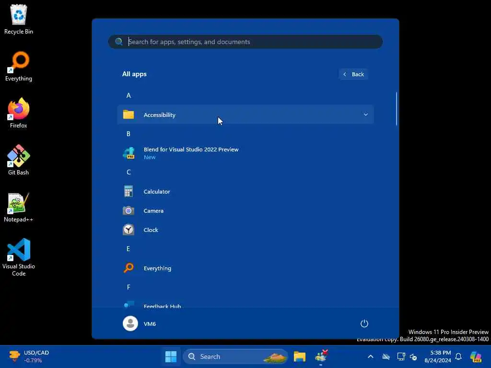Jump to letter E header
Screen dimensions: 491x368
[x=129, y=249]
